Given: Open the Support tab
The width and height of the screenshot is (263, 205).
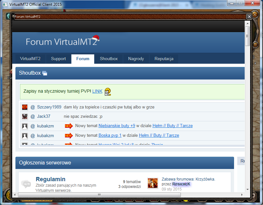Looking at the screenshot, I should pyautogui.click(x=59, y=59).
